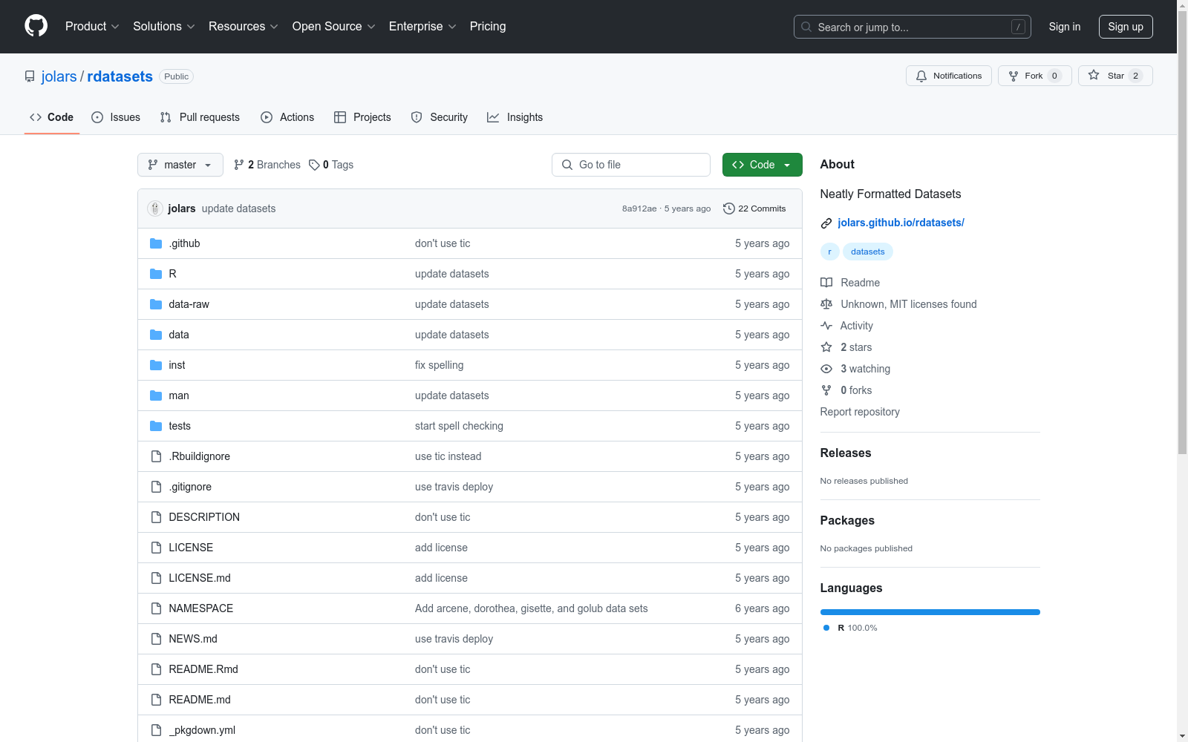Open the master branch selector

[180, 165]
